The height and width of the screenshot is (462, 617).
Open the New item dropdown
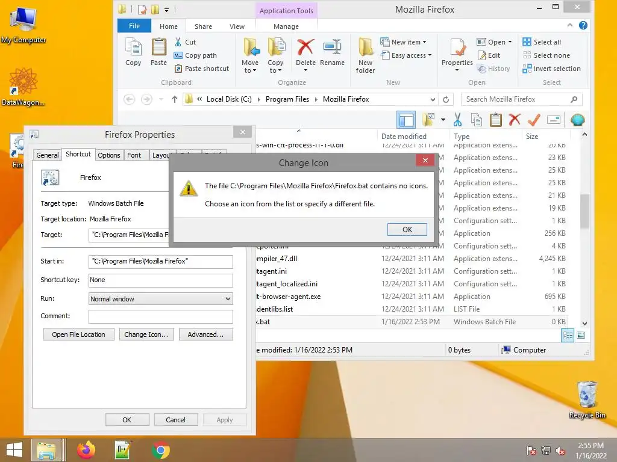424,42
